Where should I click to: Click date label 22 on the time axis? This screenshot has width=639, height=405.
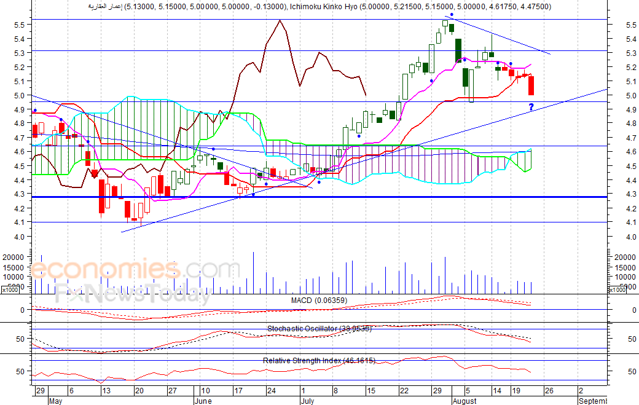404,391
